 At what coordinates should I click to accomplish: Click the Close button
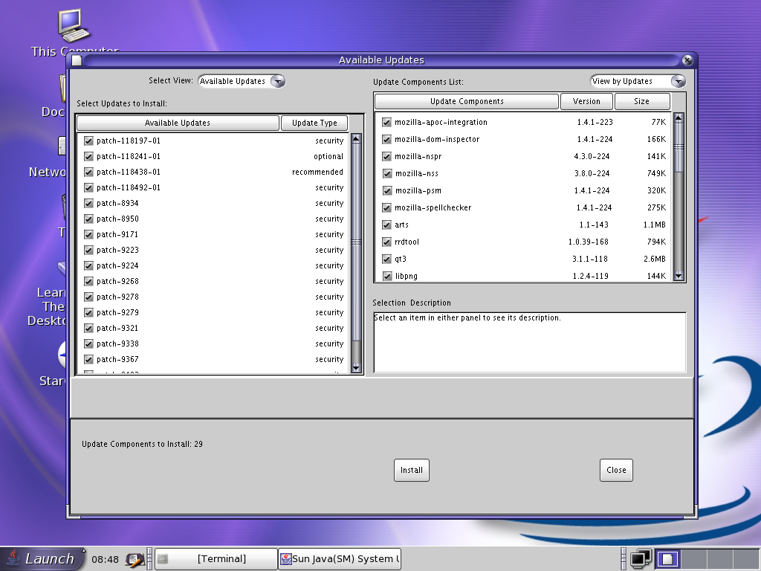click(616, 470)
